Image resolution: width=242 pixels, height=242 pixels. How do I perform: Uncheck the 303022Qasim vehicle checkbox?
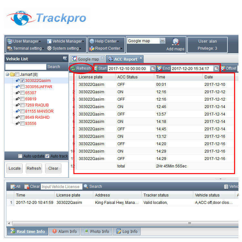pos(22,81)
